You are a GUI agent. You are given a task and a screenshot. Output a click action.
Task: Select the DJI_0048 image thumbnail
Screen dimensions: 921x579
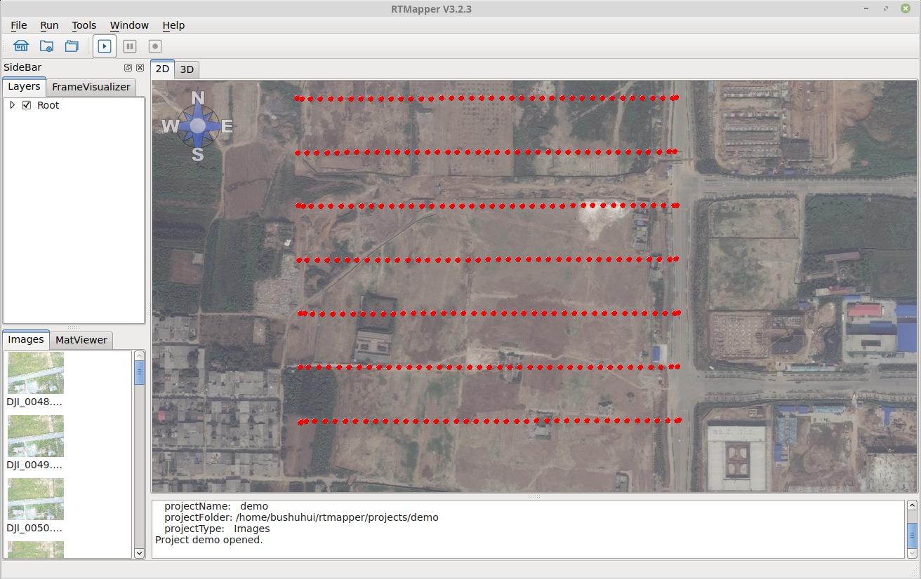(35, 374)
